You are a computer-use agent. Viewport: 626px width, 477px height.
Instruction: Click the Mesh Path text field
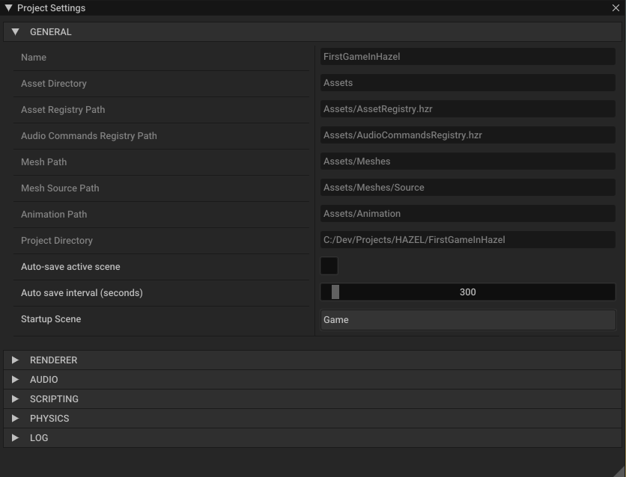[x=467, y=161]
